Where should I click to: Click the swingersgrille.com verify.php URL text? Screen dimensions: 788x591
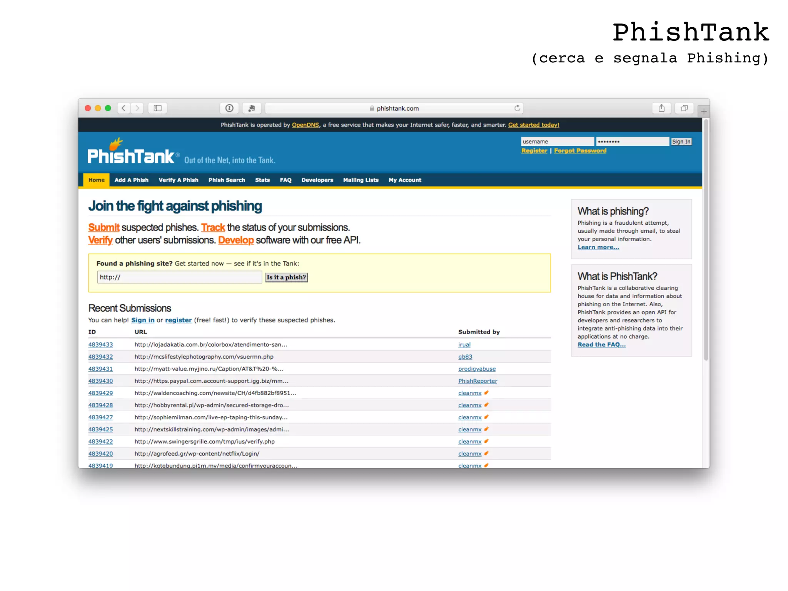204,441
